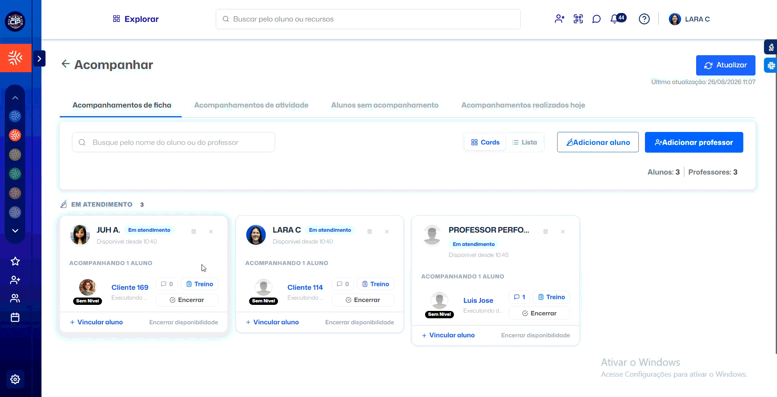Open the LARA C user profile menu
Image resolution: width=777 pixels, height=397 pixels.
pyautogui.click(x=690, y=19)
